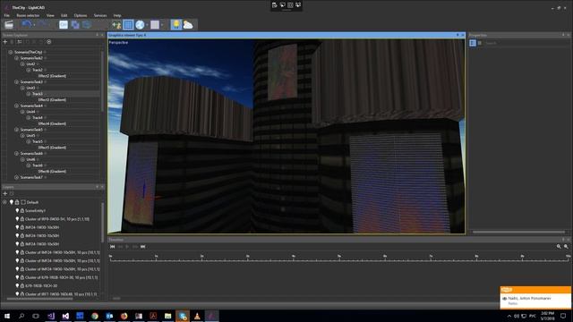Open the Edit menu
The image size is (573, 322).
coord(64,15)
